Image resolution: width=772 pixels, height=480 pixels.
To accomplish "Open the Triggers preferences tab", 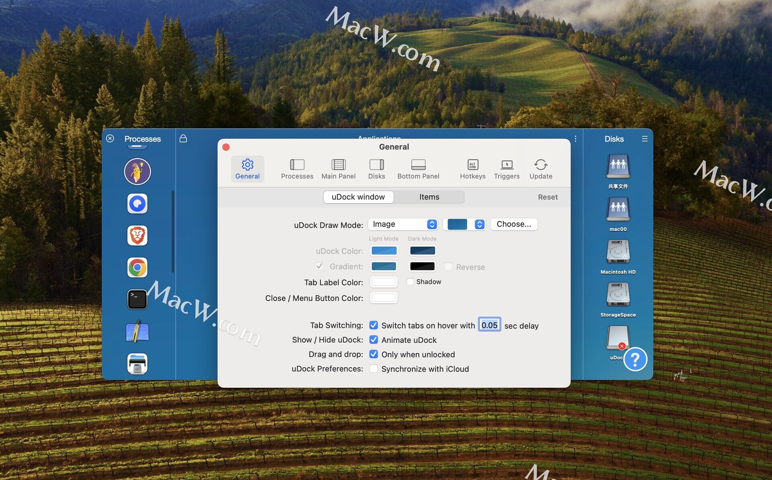I will coord(507,169).
